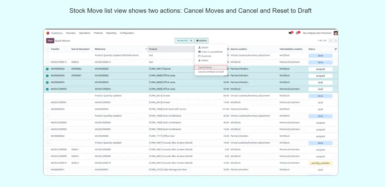The height and width of the screenshot is (187, 385).
Task: Click the partially_available status badge
Action: point(320,163)
